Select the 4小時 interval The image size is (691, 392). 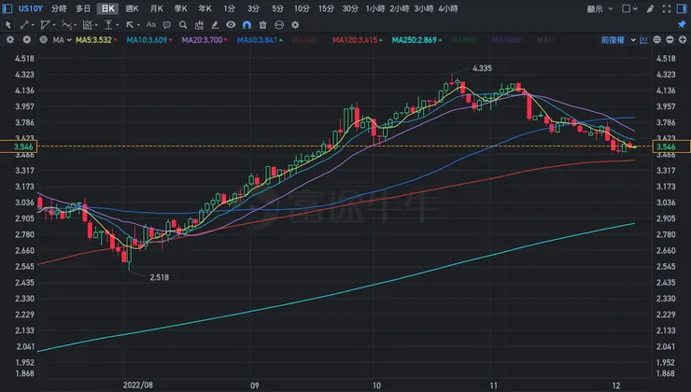pos(448,8)
